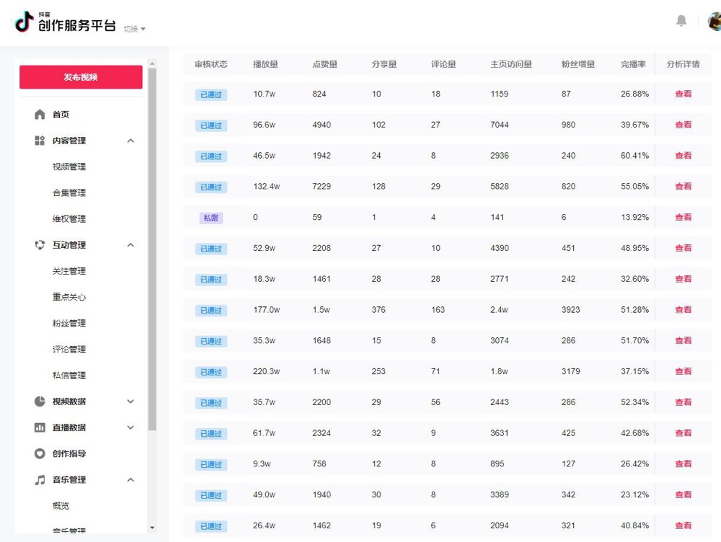
Task: Open 重点关心 menu item
Action: point(69,297)
